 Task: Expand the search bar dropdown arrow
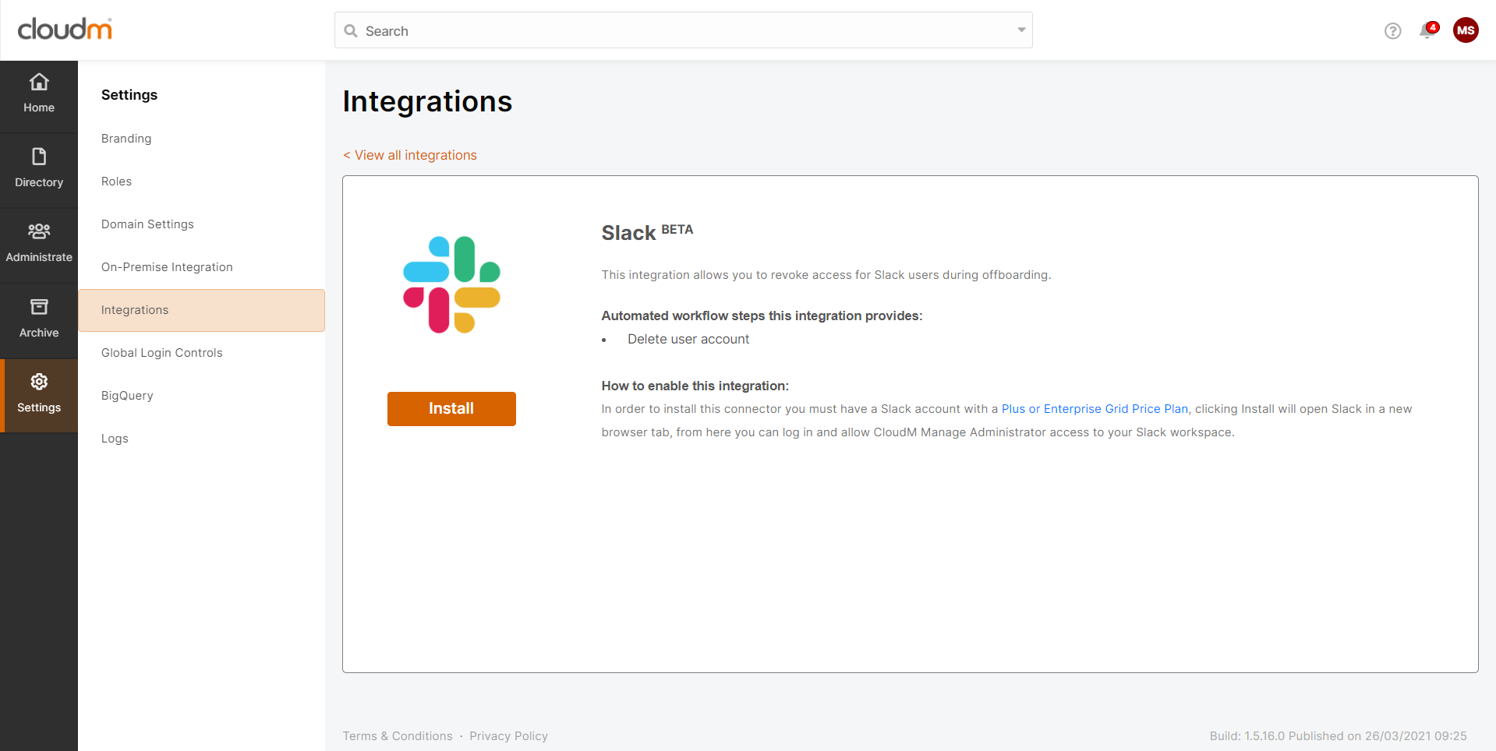(x=1021, y=30)
